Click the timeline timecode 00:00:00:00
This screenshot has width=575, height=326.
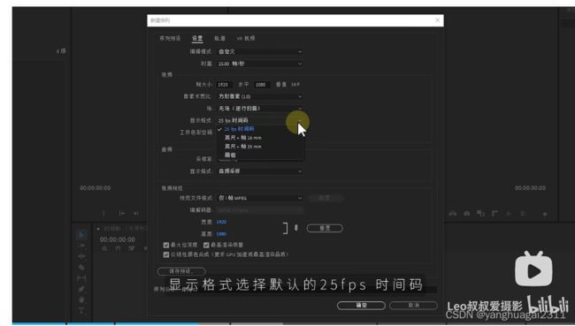pyautogui.click(x=118, y=239)
